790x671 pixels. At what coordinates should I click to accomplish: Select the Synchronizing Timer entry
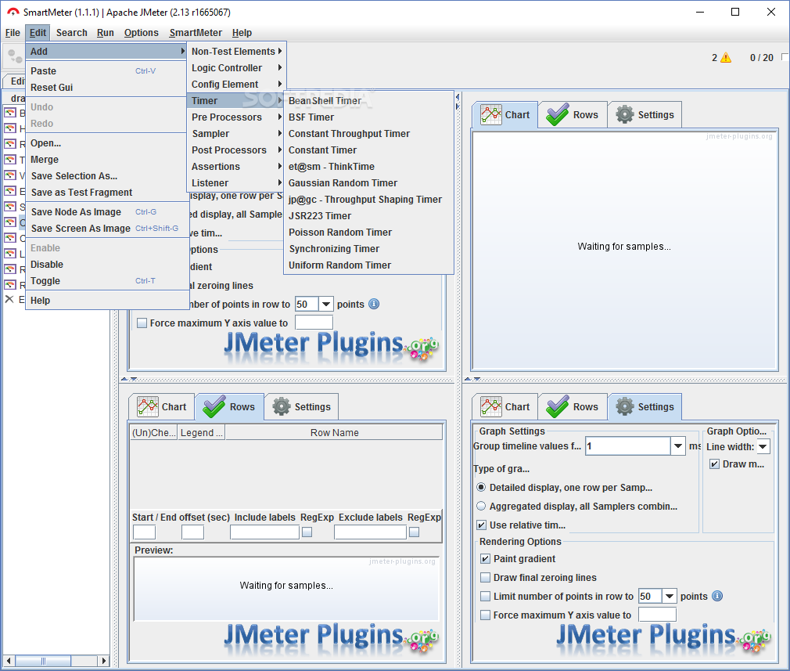coord(369,249)
